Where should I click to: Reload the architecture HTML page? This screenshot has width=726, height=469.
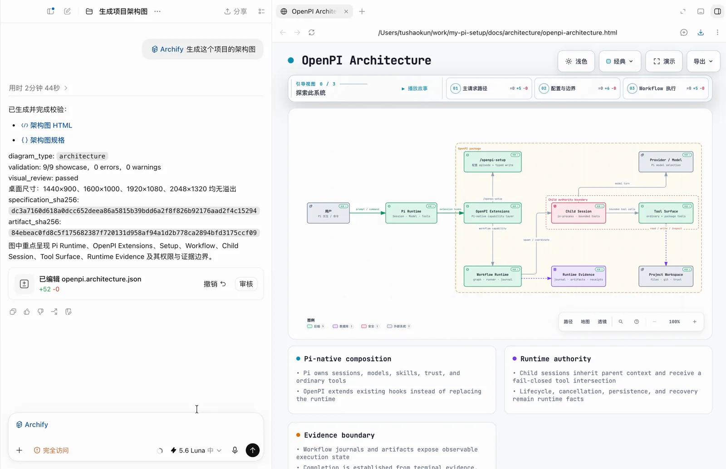click(312, 32)
